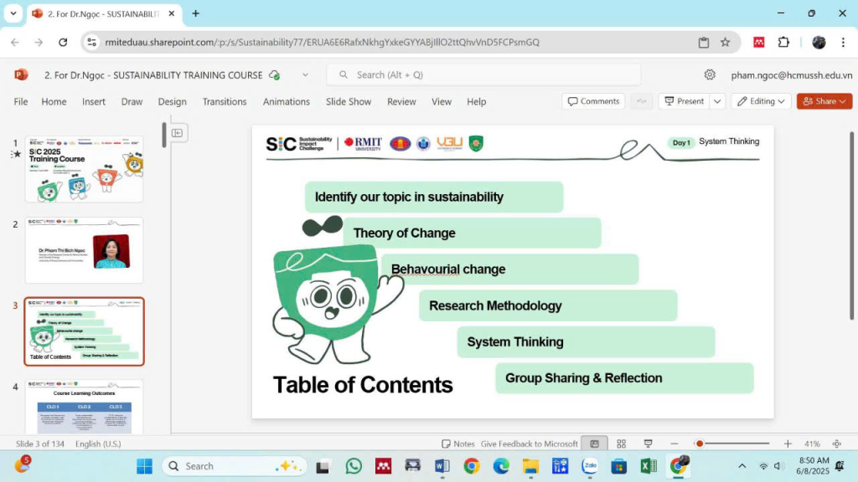
Task: Click zoom in plus icon
Action: coord(788,444)
